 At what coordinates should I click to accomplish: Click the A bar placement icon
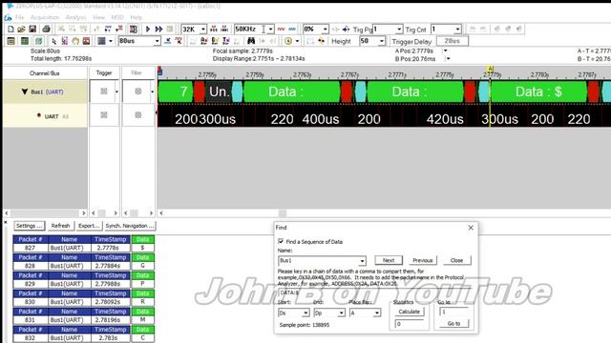click(203, 41)
